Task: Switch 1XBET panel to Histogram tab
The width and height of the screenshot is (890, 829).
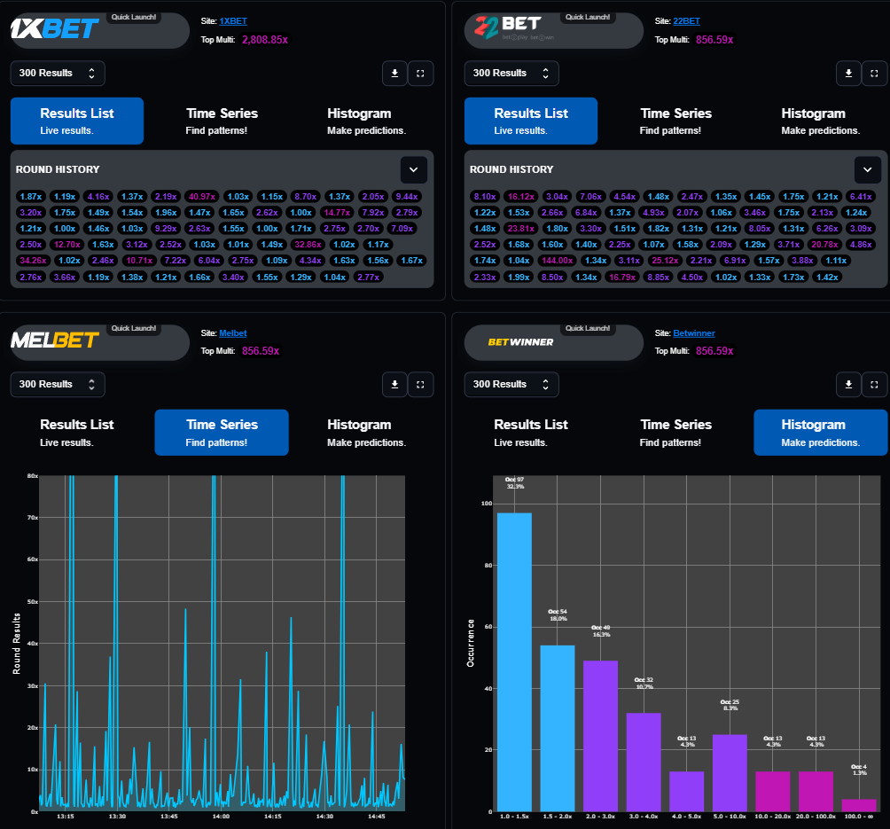Action: point(367,121)
